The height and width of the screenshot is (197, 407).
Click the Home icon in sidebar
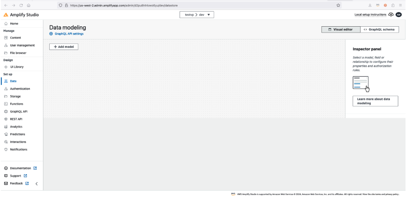6,23
